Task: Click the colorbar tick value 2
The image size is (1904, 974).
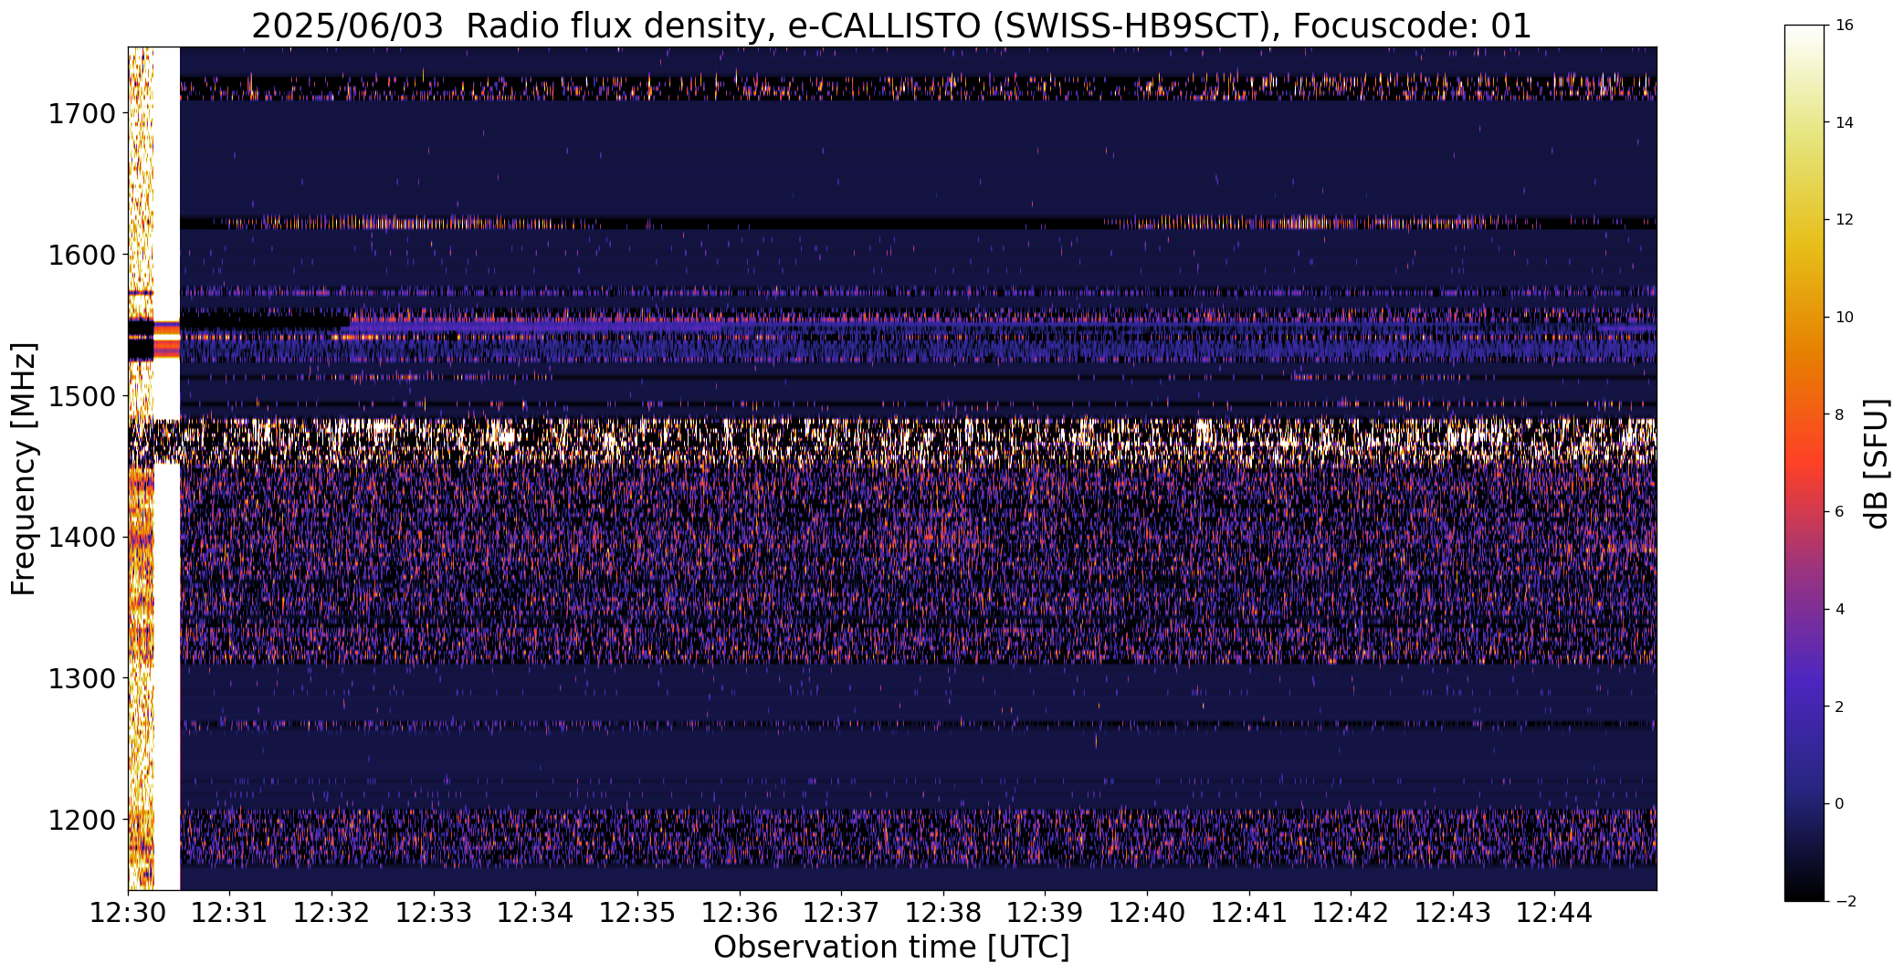Action: pyautogui.click(x=1840, y=707)
